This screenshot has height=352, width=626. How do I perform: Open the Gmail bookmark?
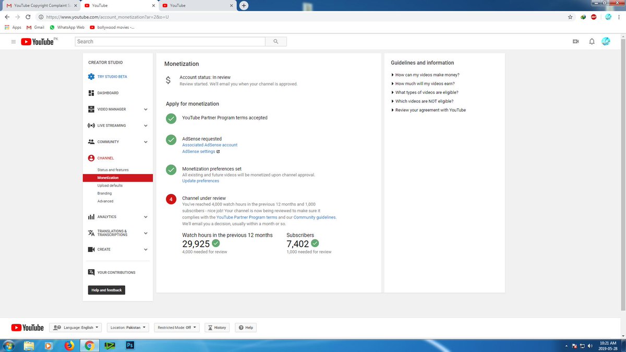tap(35, 27)
